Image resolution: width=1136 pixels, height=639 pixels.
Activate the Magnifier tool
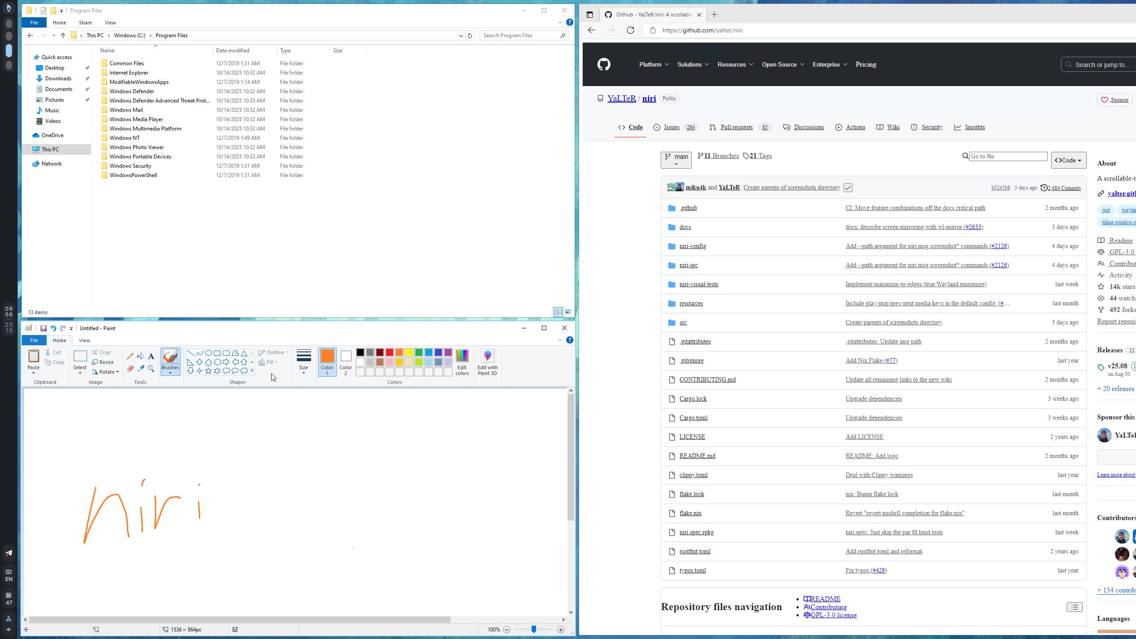[151, 369]
